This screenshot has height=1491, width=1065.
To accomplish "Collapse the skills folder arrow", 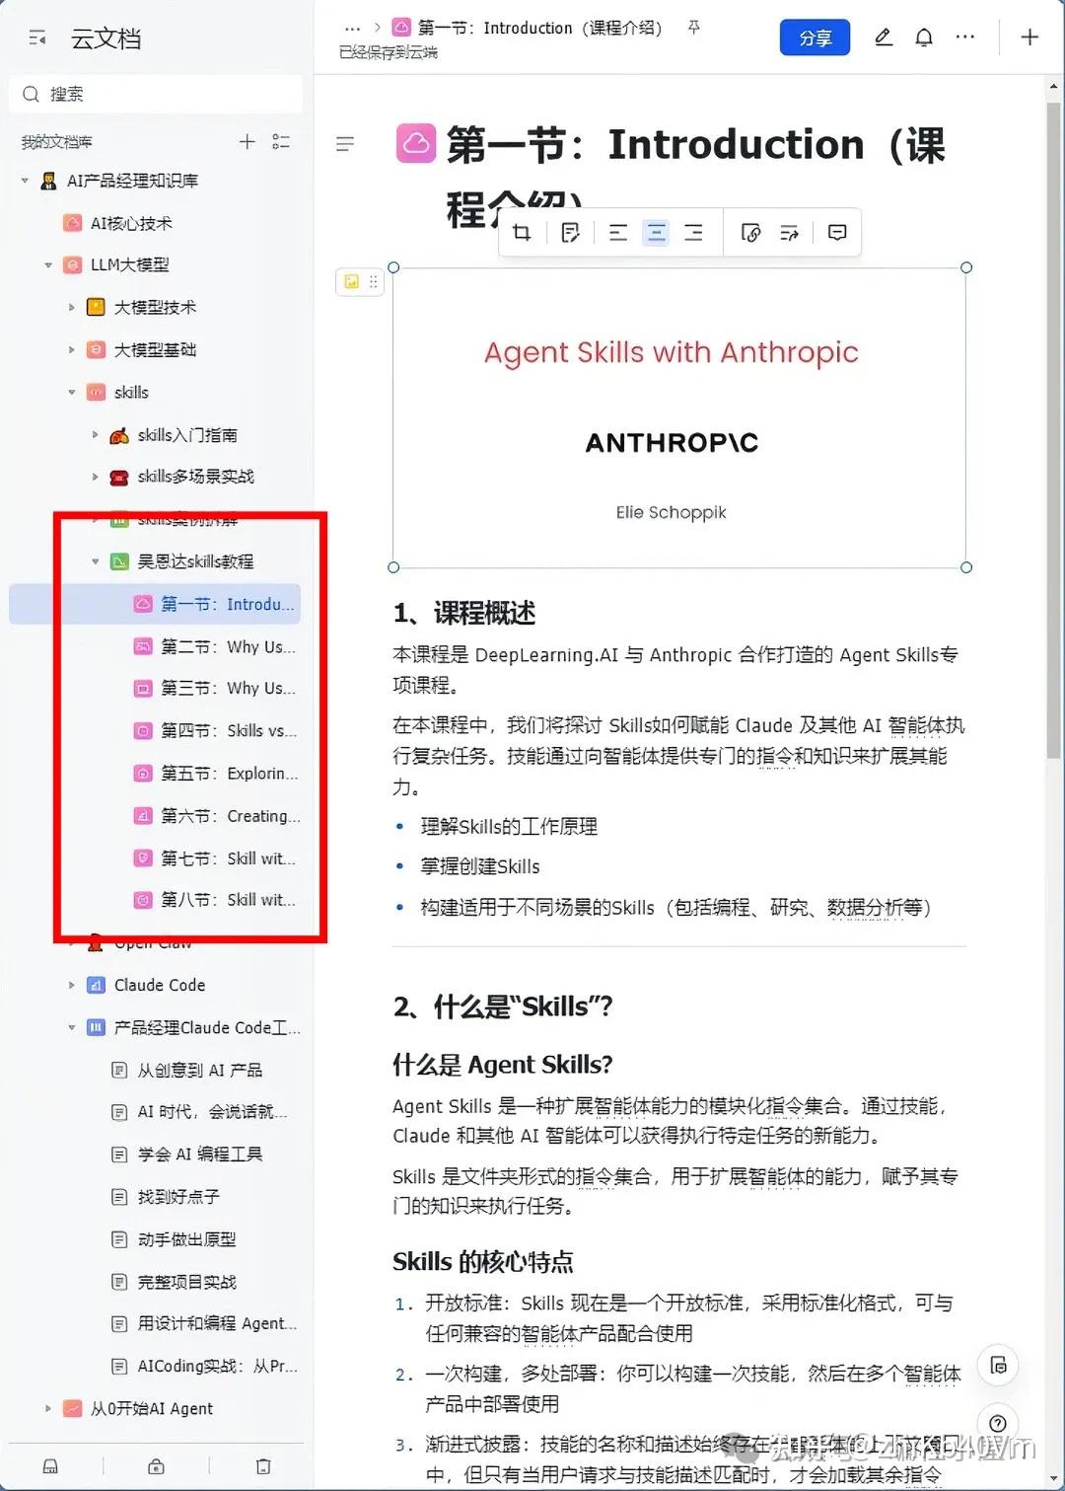I will tap(71, 393).
